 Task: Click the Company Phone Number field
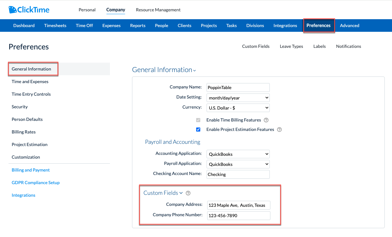coord(239,216)
